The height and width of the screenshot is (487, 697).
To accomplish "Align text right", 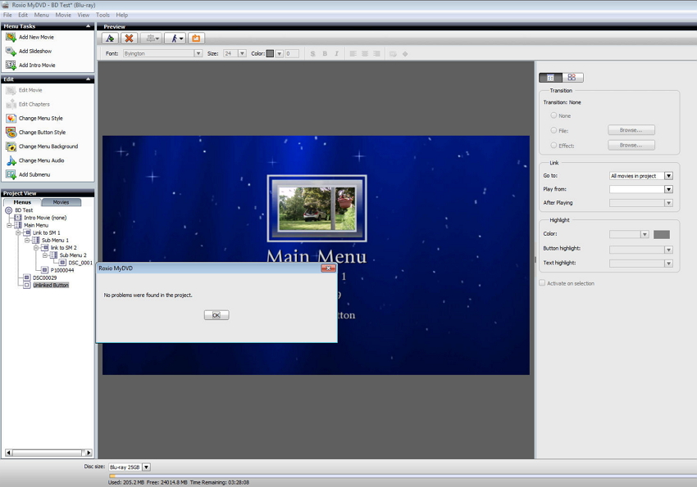I will tap(377, 54).
